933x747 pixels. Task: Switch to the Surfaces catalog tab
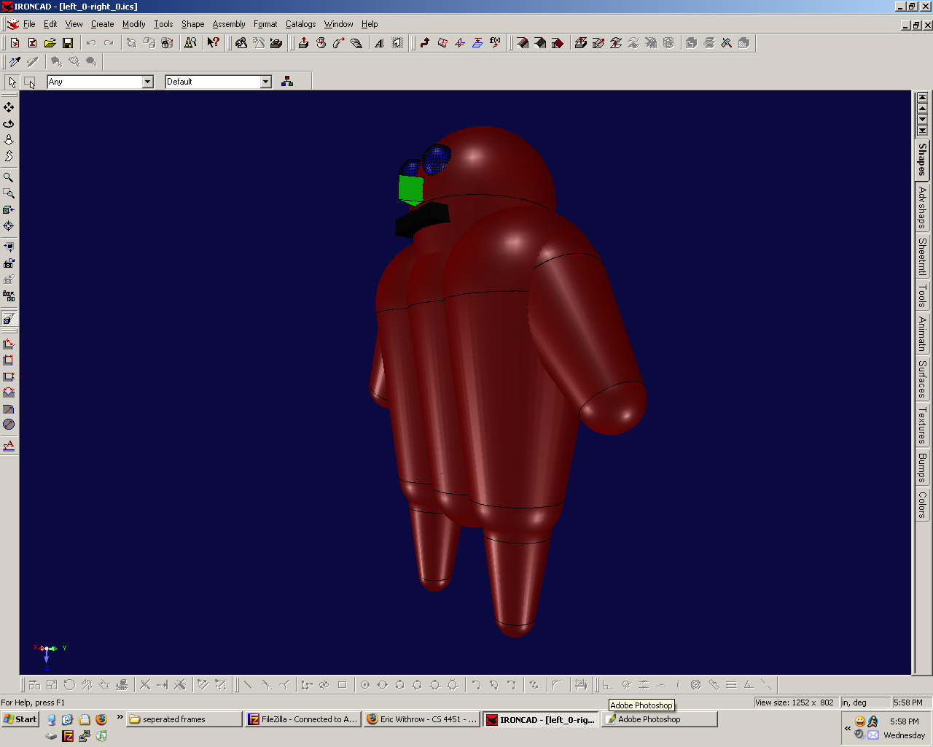[x=922, y=379]
